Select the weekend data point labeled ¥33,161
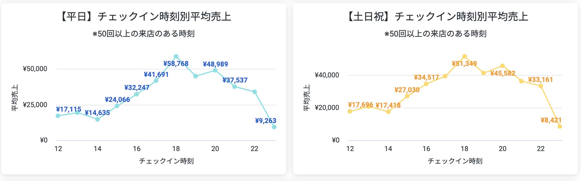 point(541,86)
